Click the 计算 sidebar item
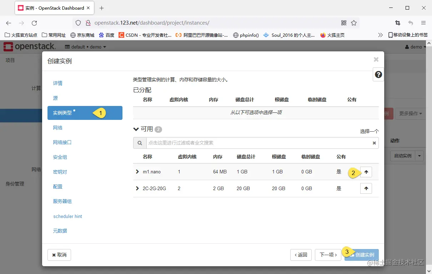The height and width of the screenshot is (274, 432). point(36,88)
